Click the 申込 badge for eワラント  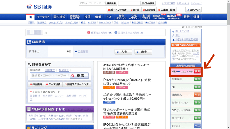[x=197, y=126]
